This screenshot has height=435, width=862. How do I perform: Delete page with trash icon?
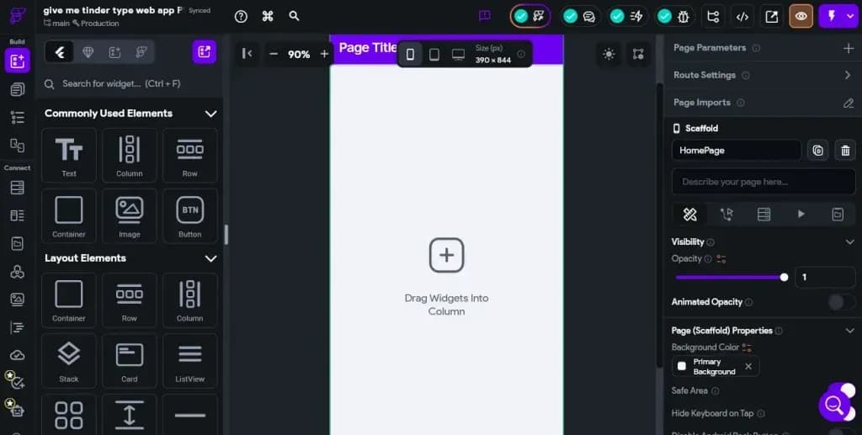tap(845, 151)
